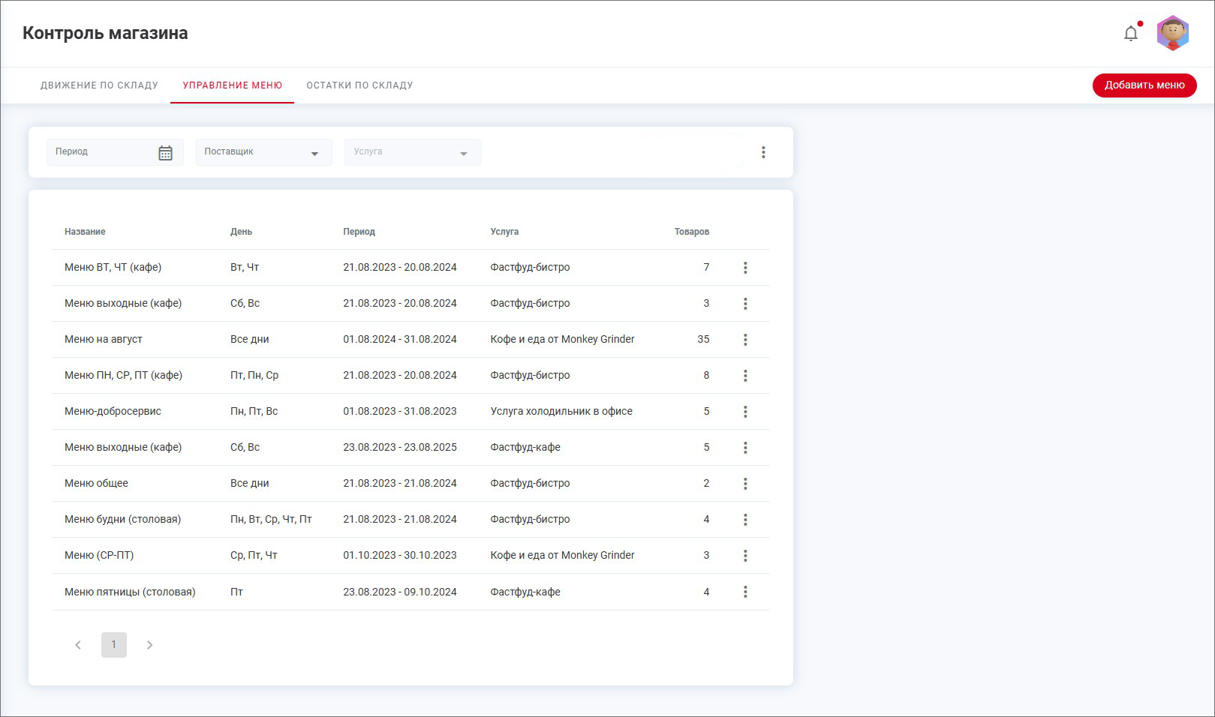
Task: Open the filter panel's three-dot menu
Action: [x=763, y=152]
